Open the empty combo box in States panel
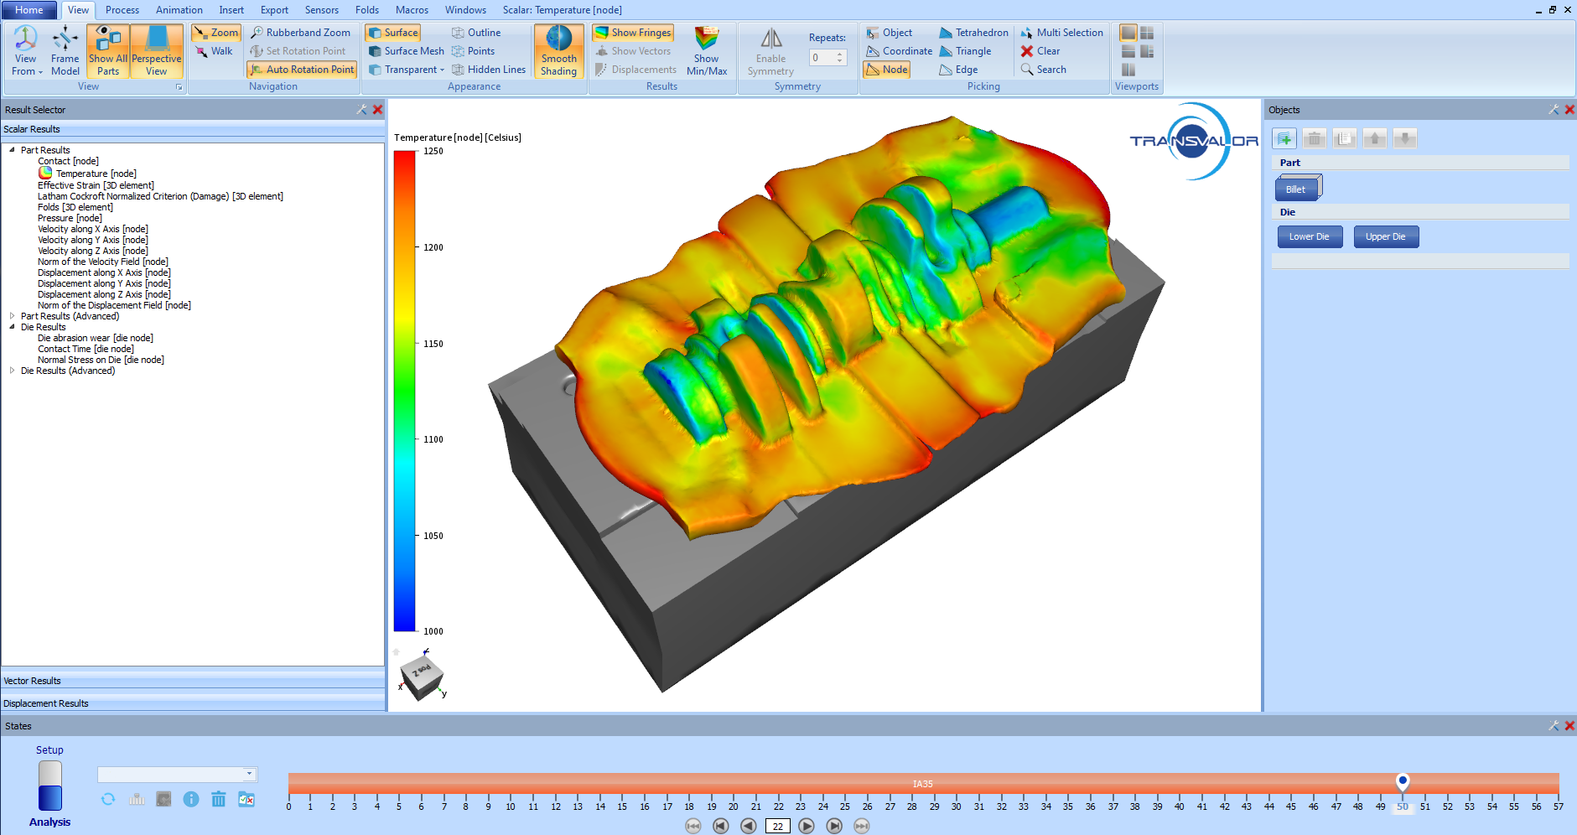This screenshot has width=1577, height=835. (x=177, y=775)
